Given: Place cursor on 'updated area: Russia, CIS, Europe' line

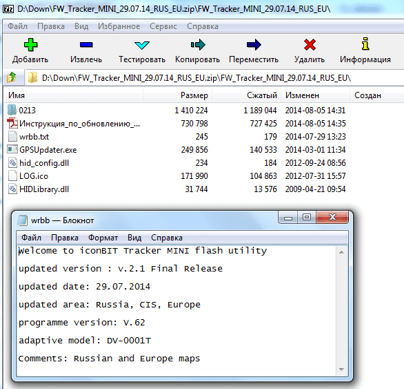Looking at the screenshot, I should [109, 305].
